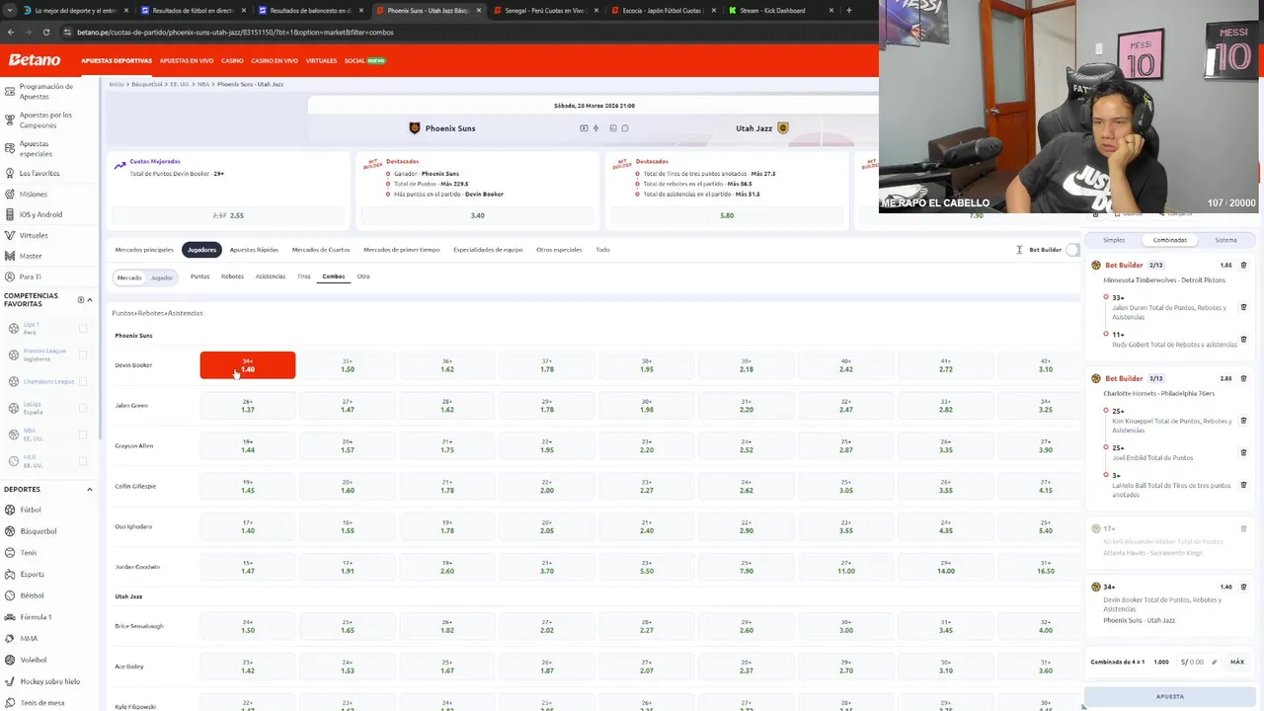Open Virtuales sidebar icon
The height and width of the screenshot is (711, 1264).
pos(9,235)
